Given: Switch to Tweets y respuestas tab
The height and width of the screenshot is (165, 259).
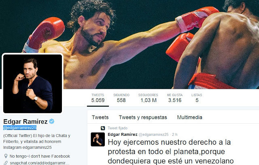Looking at the screenshot, I should (143, 117).
